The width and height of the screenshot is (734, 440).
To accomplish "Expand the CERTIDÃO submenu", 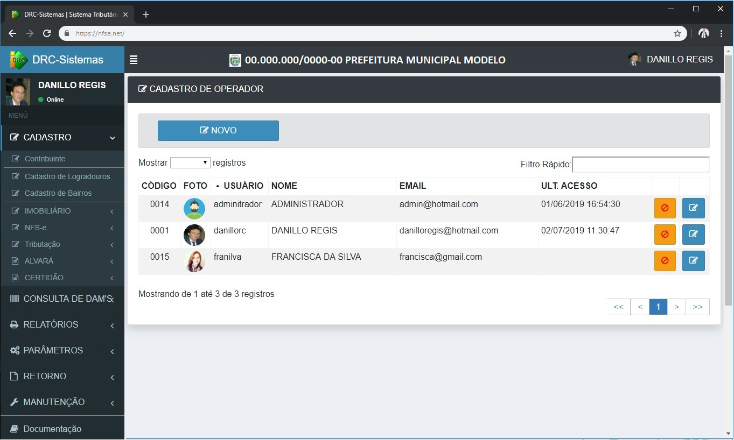I will (62, 278).
